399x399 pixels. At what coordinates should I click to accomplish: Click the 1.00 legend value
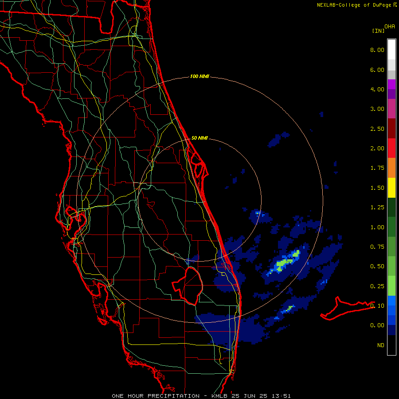coord(377,227)
